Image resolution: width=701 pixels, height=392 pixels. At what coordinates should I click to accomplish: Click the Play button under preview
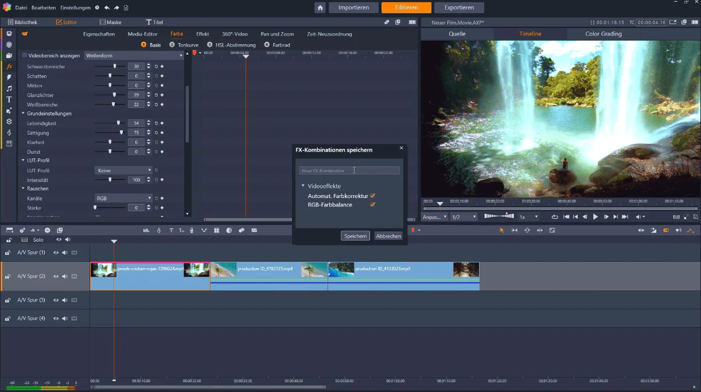(595, 217)
